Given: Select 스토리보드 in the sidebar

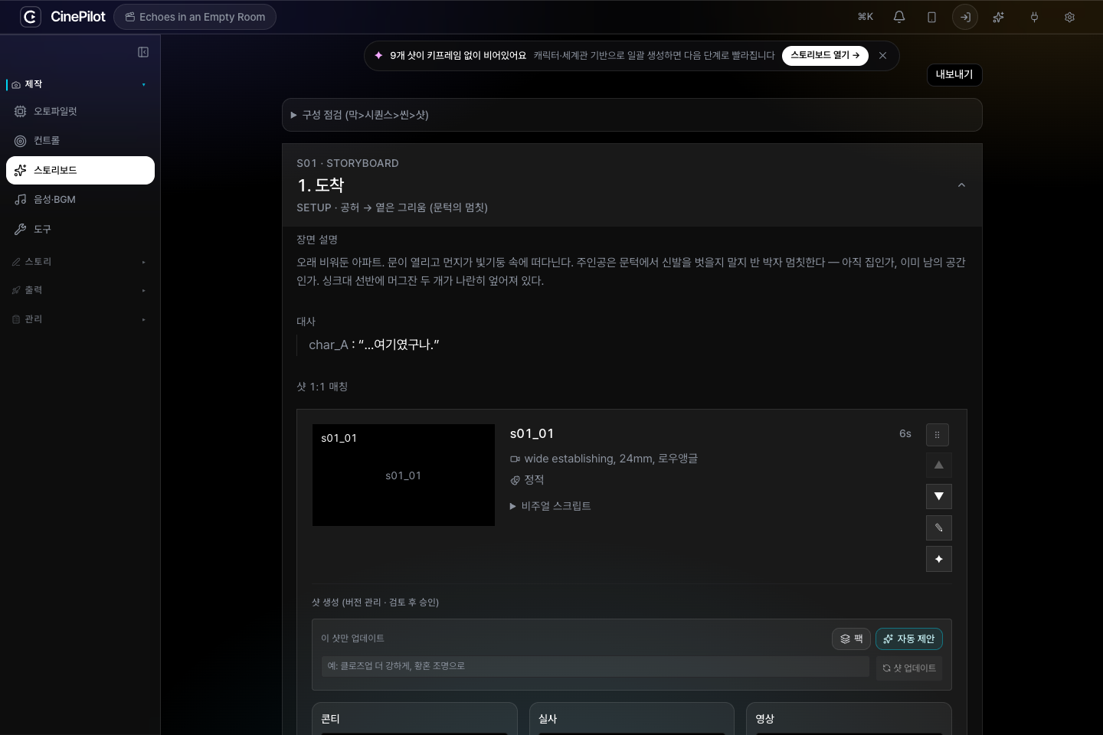Looking at the screenshot, I should [x=80, y=170].
